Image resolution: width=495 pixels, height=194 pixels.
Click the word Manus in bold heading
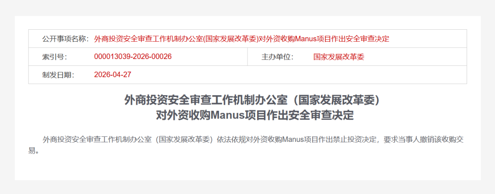[x=228, y=116]
